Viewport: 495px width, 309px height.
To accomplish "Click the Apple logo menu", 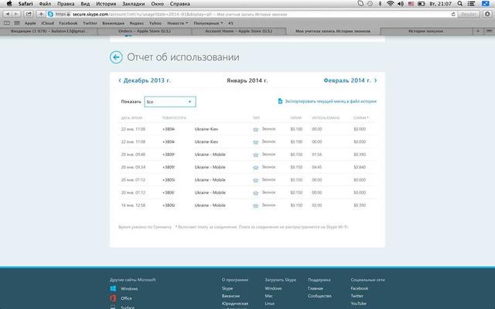I will (x=8, y=4).
